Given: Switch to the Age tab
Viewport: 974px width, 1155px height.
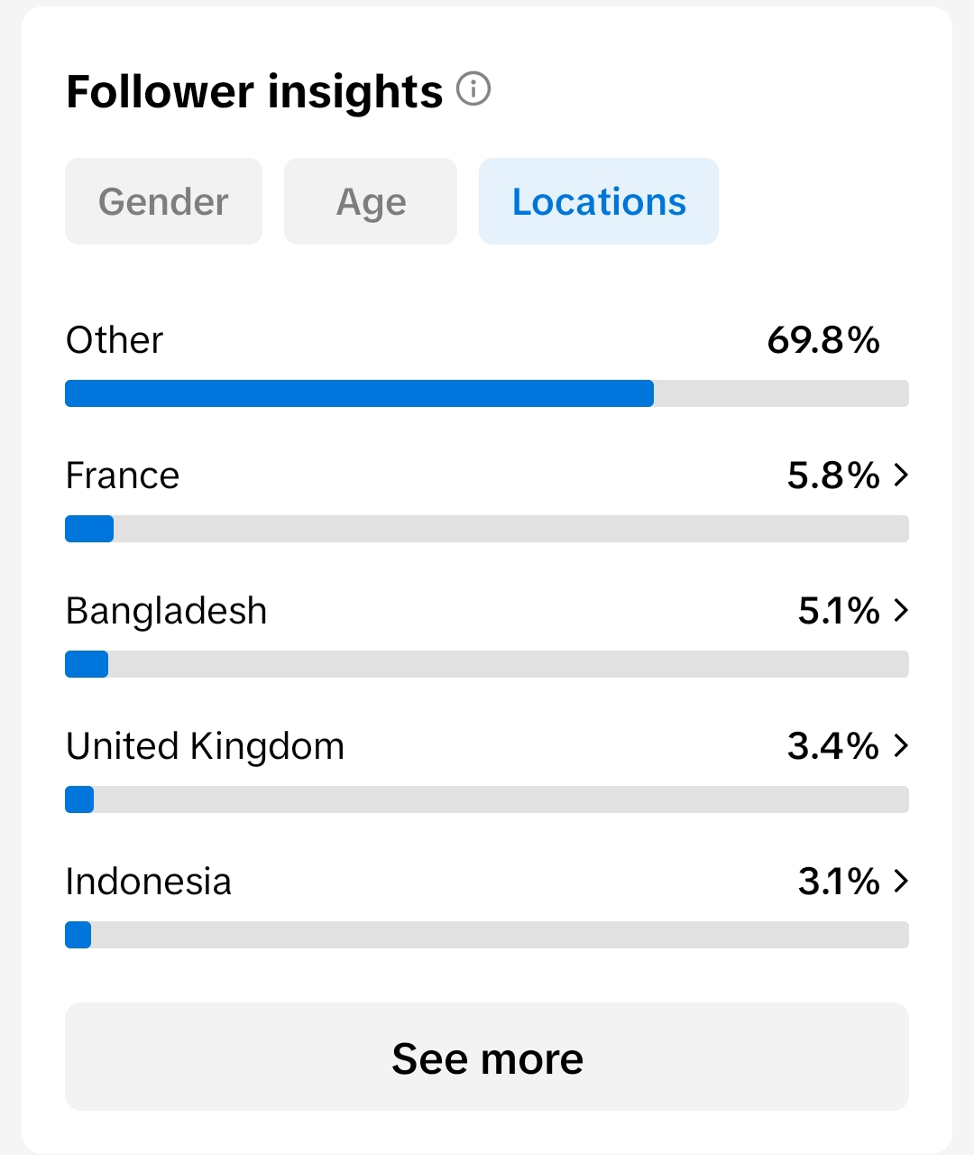Looking at the screenshot, I should point(371,201).
